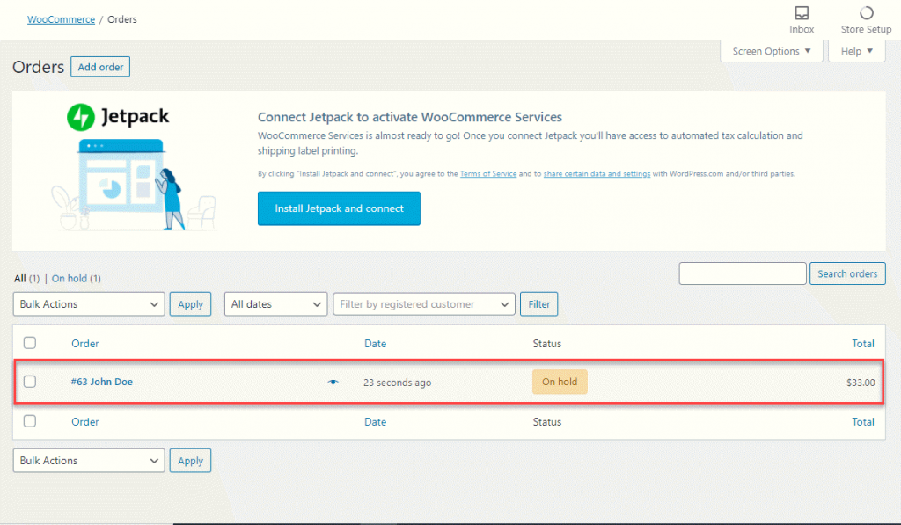Click the Jetpack logo
901x525 pixels.
pyautogui.click(x=118, y=117)
